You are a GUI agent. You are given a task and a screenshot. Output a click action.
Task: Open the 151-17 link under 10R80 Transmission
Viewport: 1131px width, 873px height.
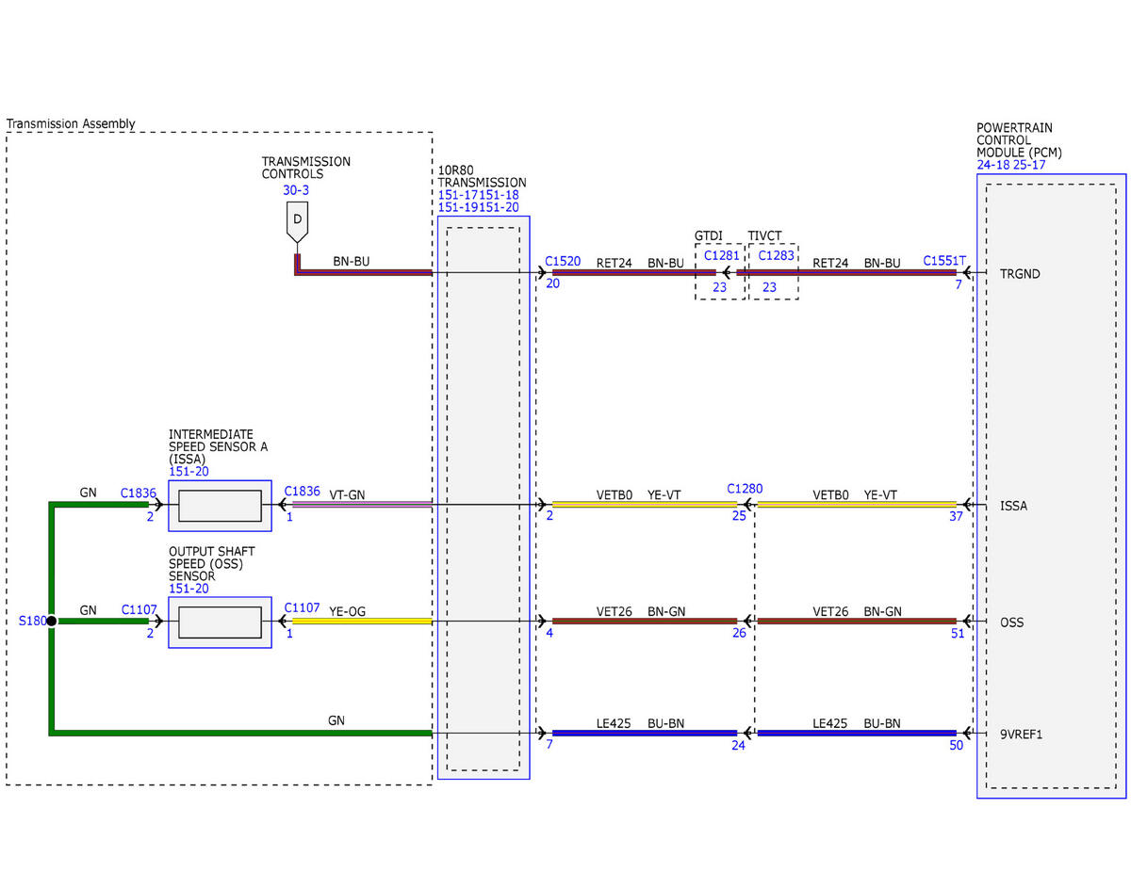[457, 195]
